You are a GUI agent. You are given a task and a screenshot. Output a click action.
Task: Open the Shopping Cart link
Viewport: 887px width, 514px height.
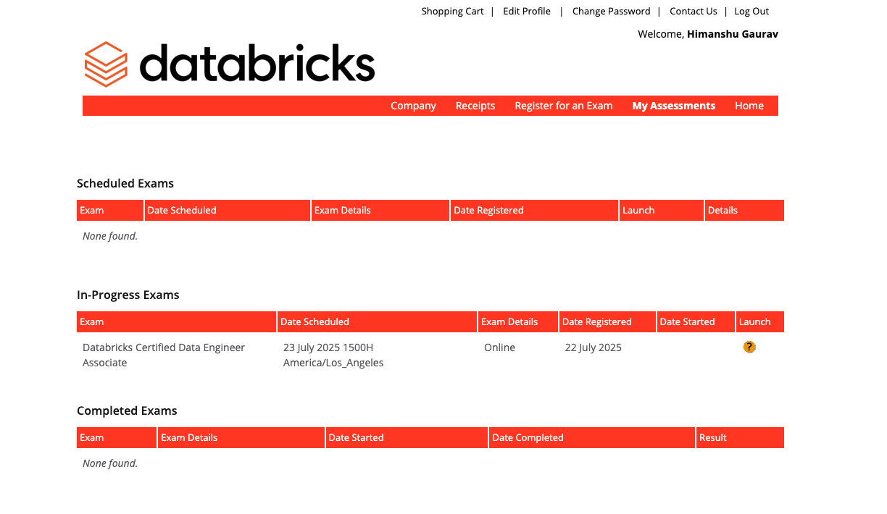(x=452, y=12)
